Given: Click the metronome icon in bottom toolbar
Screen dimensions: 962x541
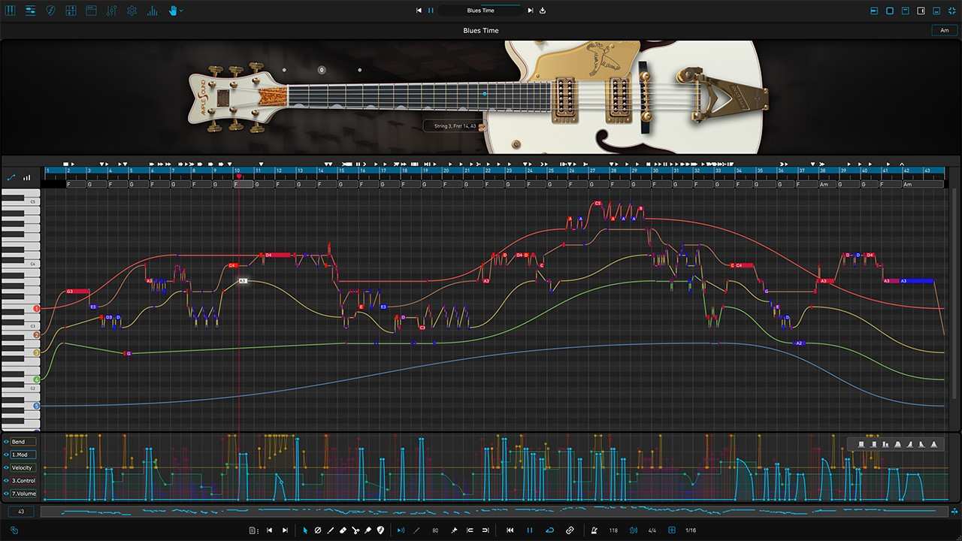Looking at the screenshot, I should coord(594,530).
